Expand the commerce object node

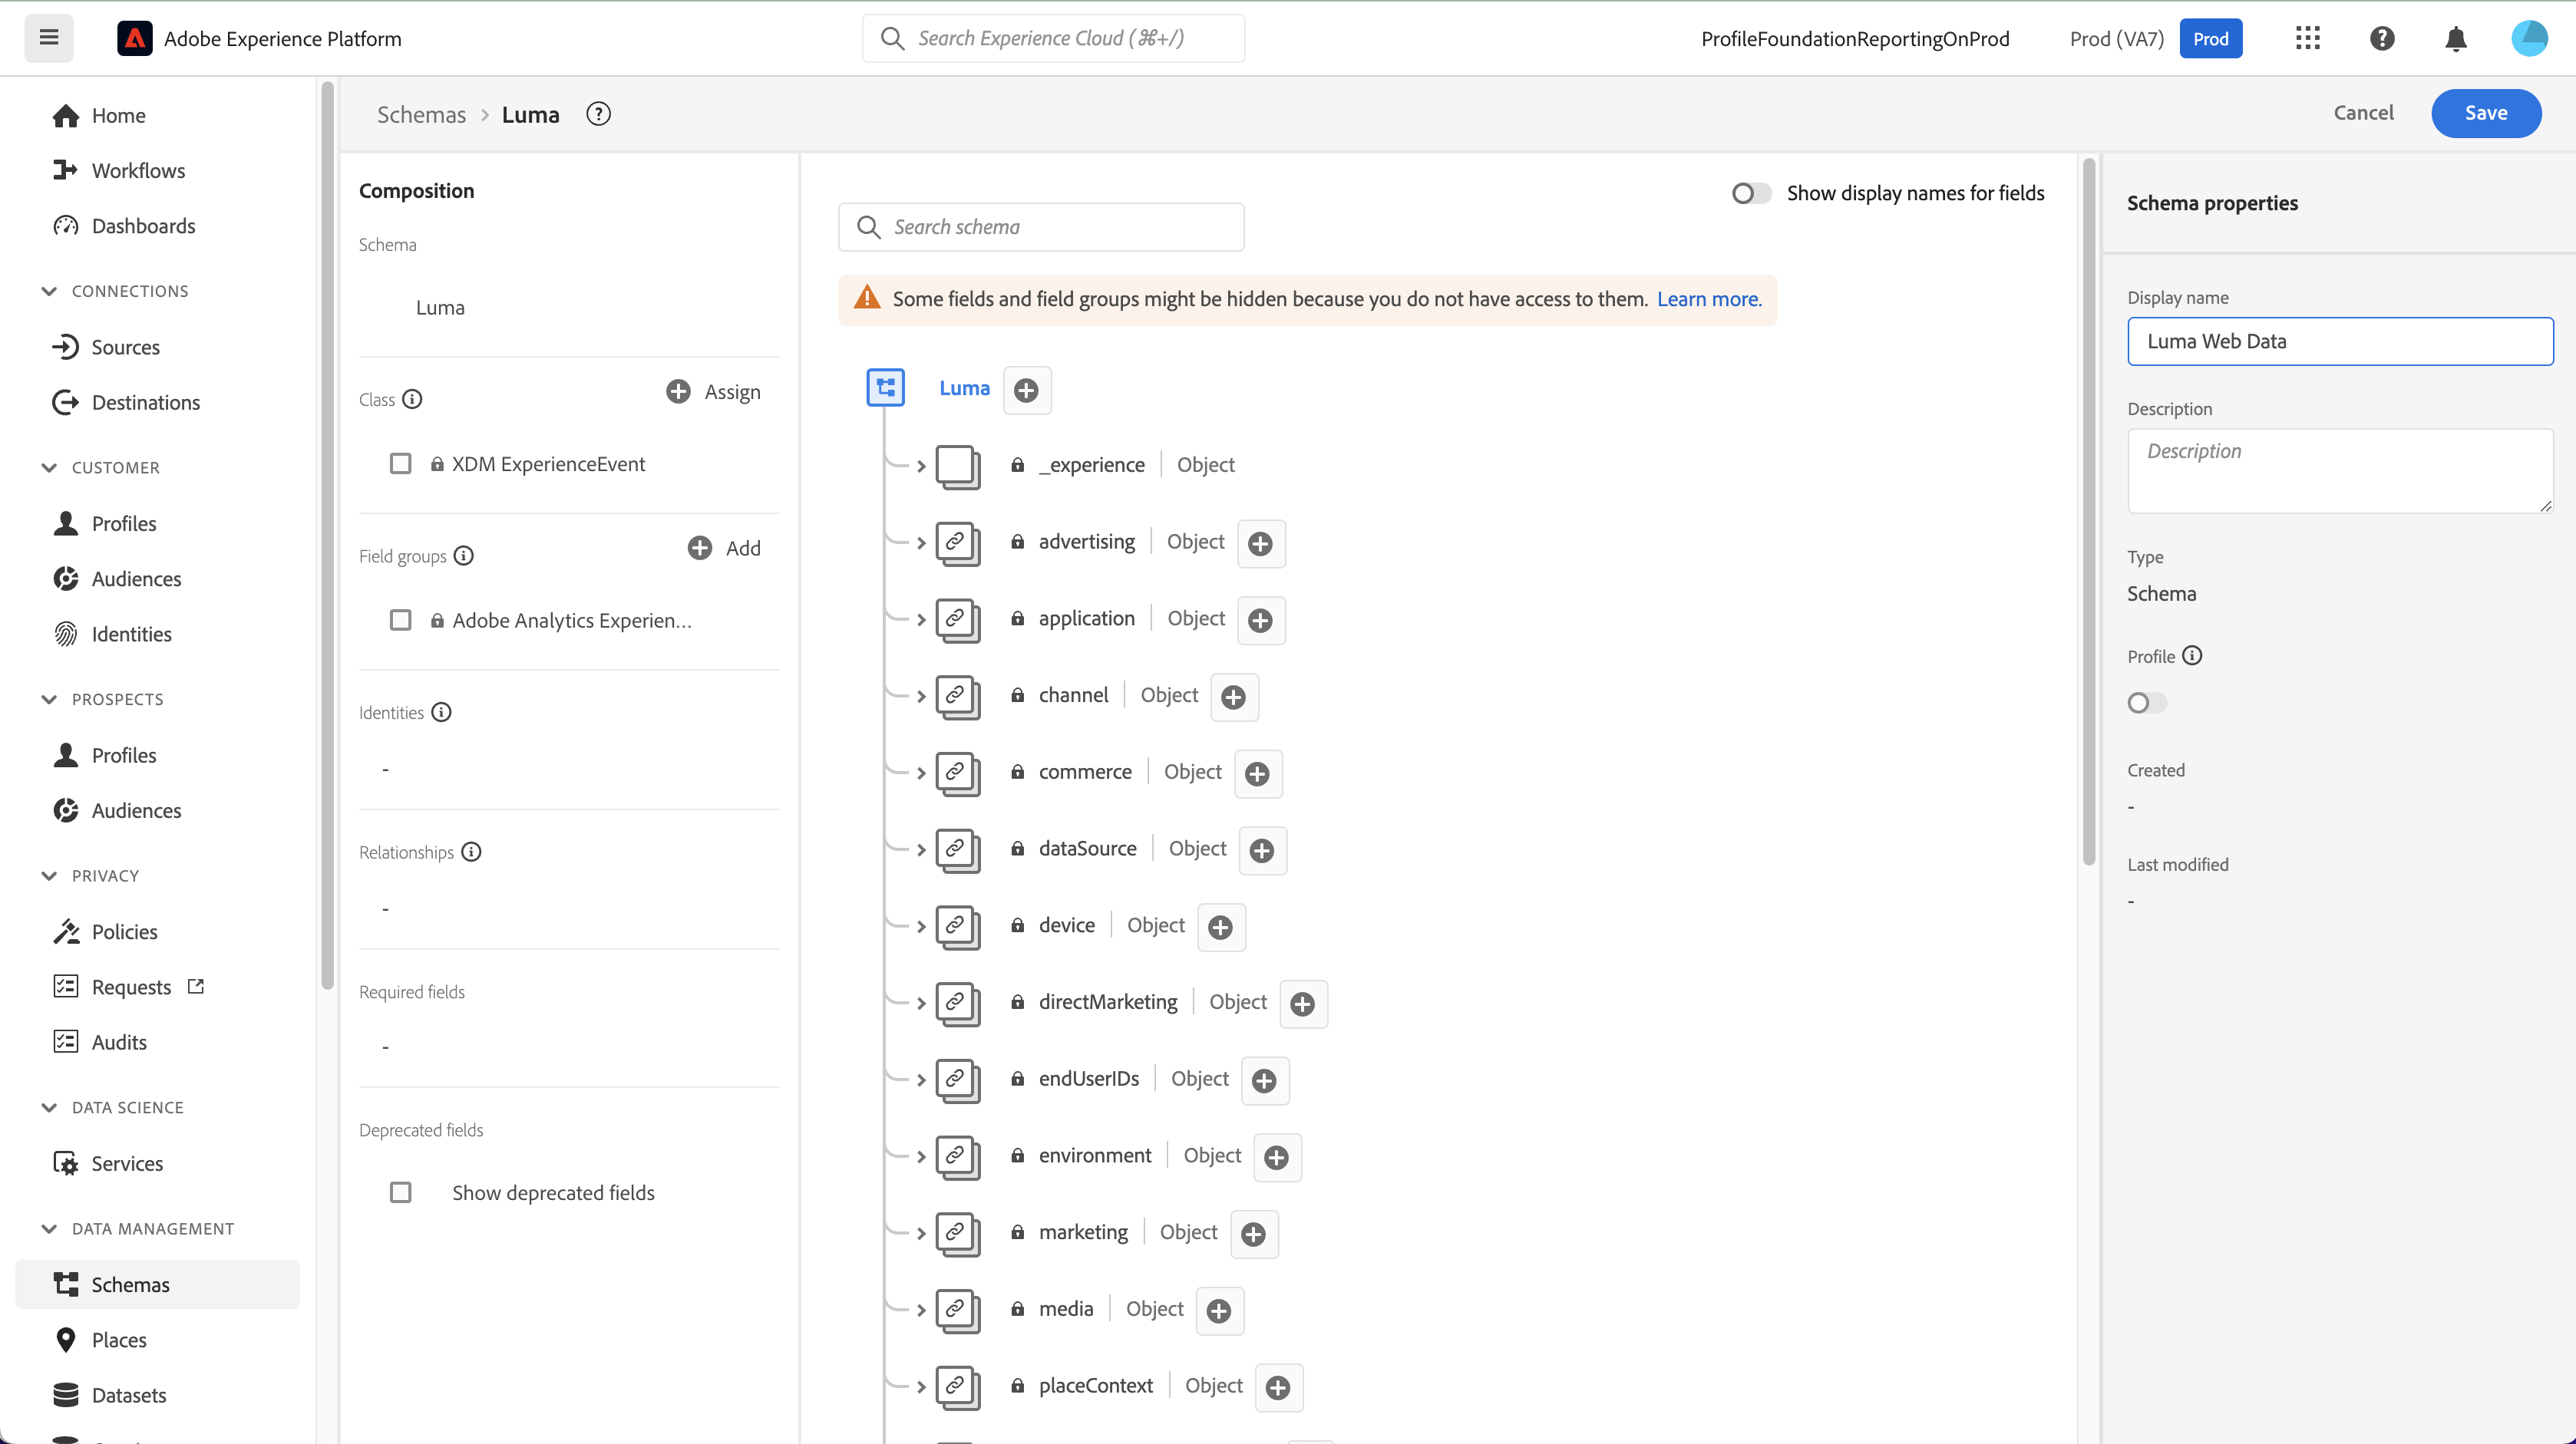click(x=921, y=773)
